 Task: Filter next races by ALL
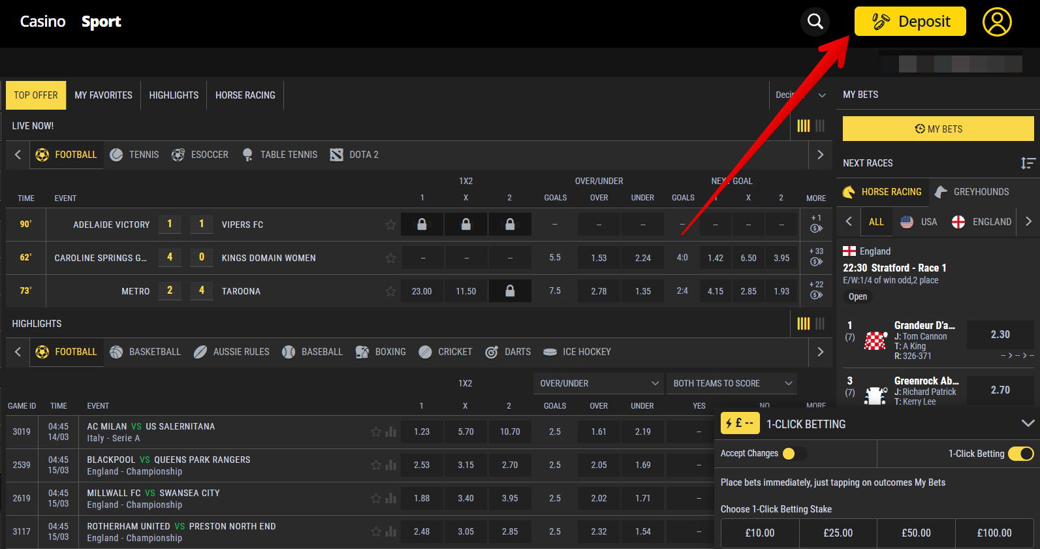[x=876, y=222]
